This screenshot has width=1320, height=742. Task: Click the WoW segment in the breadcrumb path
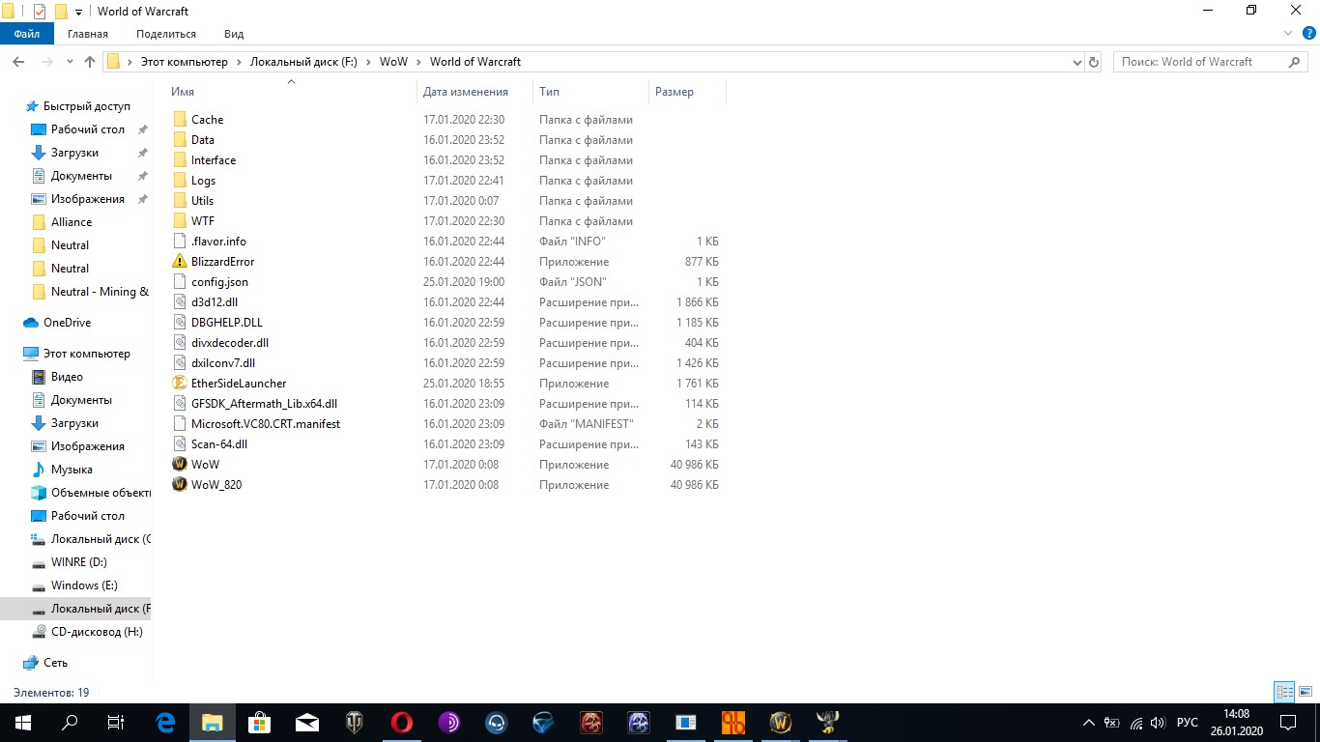pos(393,62)
